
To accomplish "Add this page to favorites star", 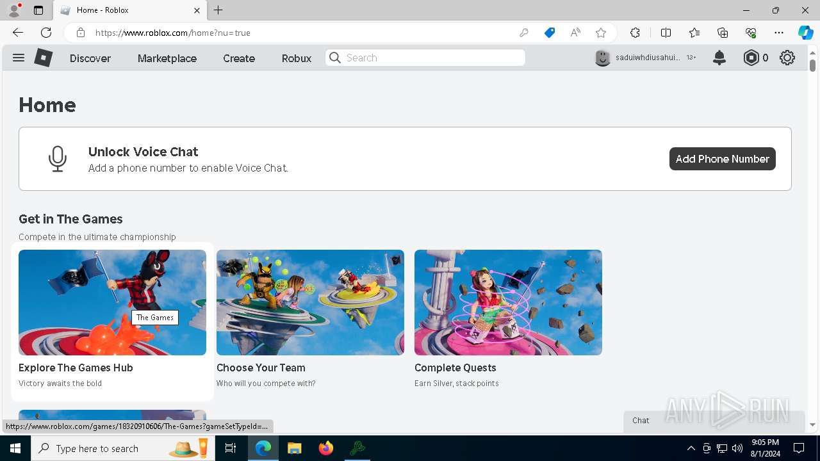I will 601,33.
